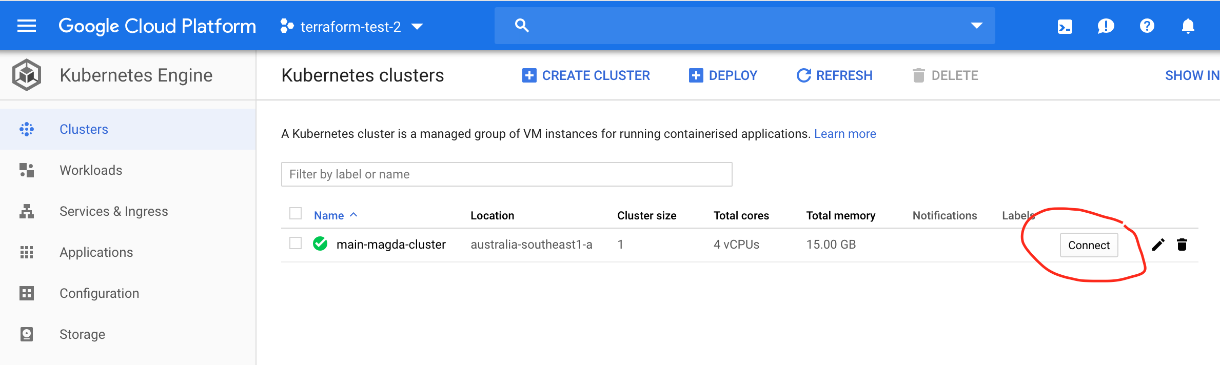Open Storage in the sidebar
This screenshot has width=1220, height=365.
click(128, 334)
